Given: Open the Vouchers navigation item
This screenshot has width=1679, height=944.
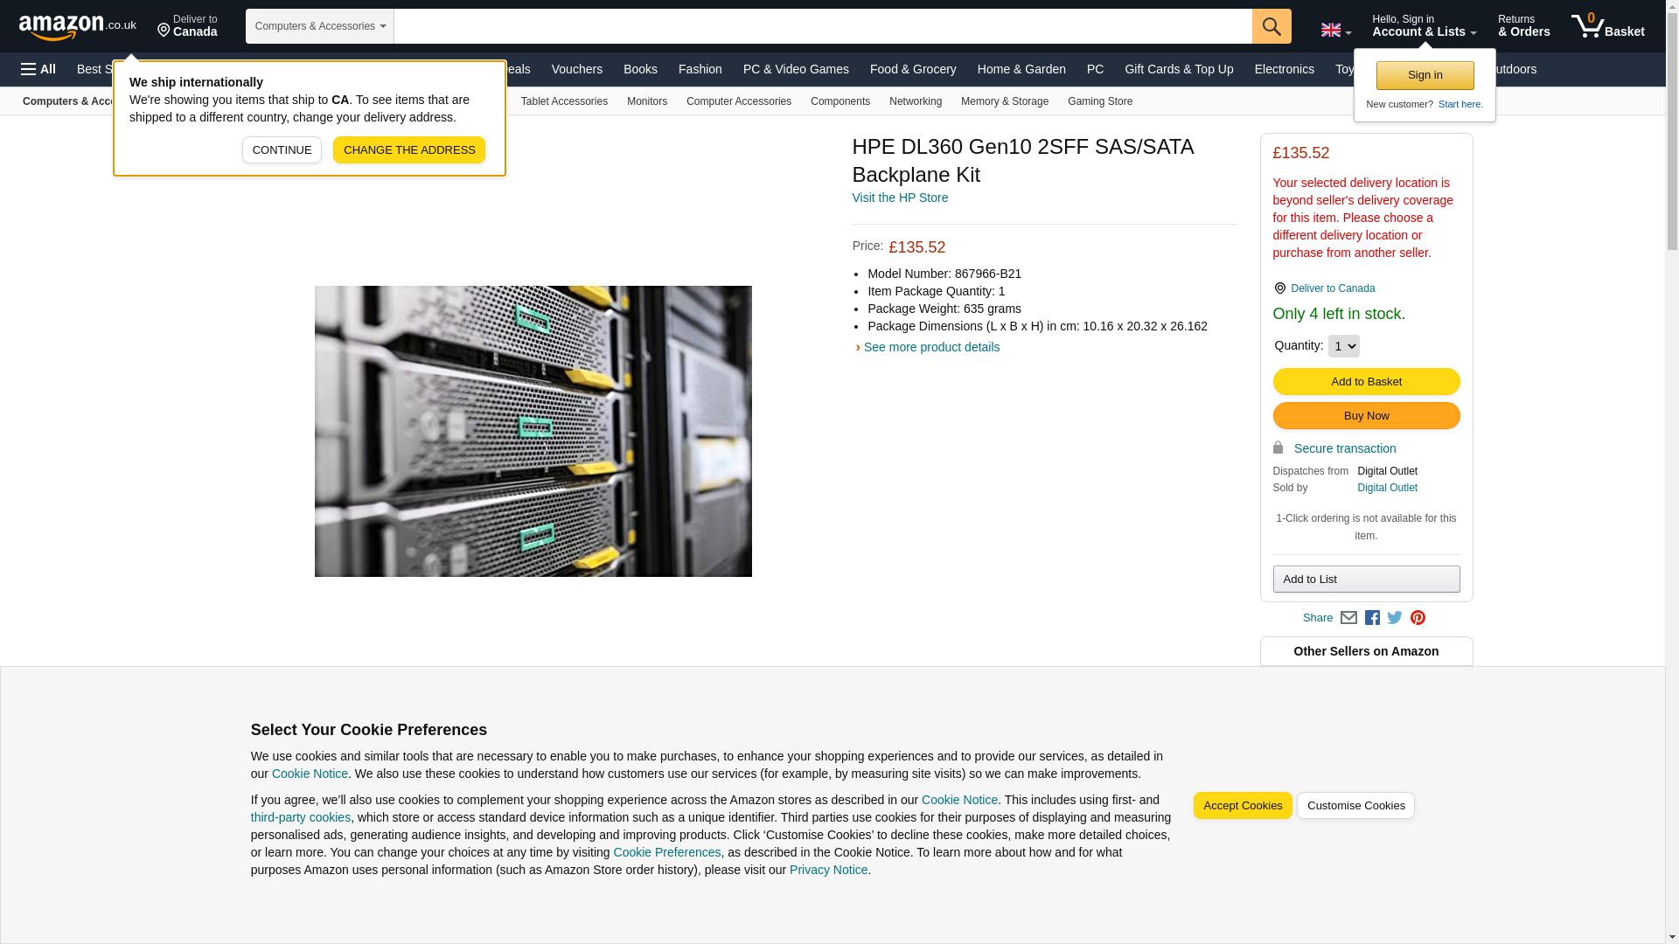Looking at the screenshot, I should pyautogui.click(x=576, y=69).
